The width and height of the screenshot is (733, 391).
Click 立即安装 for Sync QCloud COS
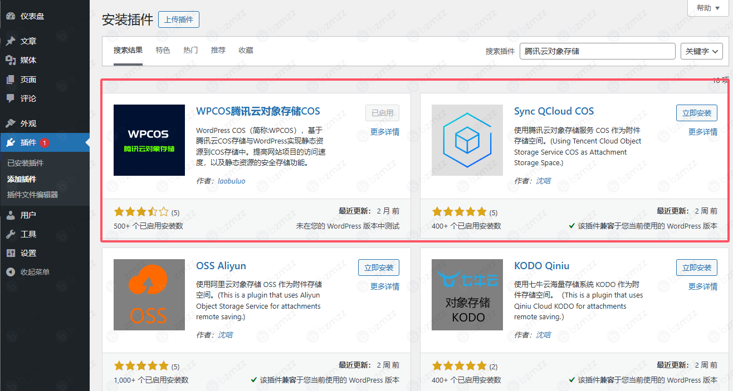pyautogui.click(x=697, y=113)
